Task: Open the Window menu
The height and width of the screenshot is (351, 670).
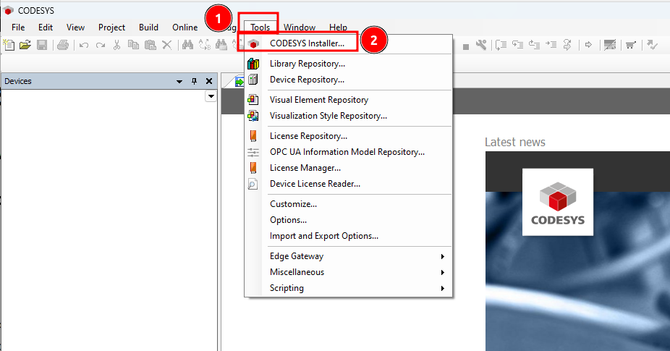Action: click(299, 28)
